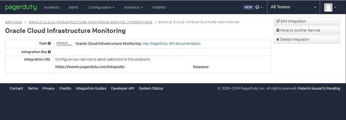Open the System Status footer link
The width and height of the screenshot is (346, 120).
click(x=151, y=88)
